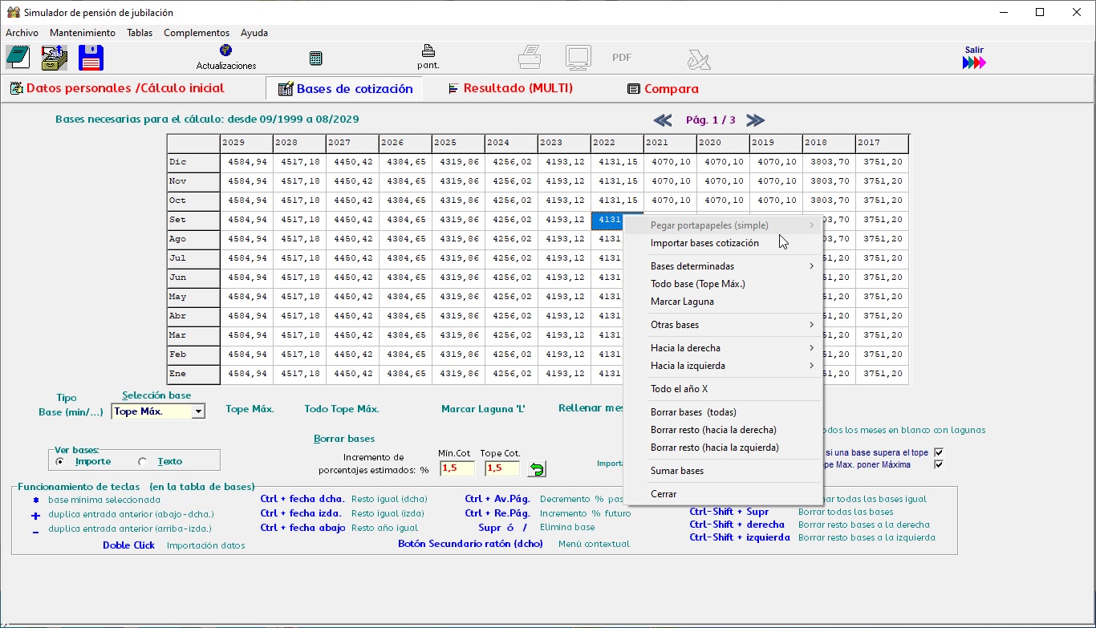The image size is (1096, 628).
Task: Toggle the 'si una base supera el tope' checkbox
Action: (939, 452)
